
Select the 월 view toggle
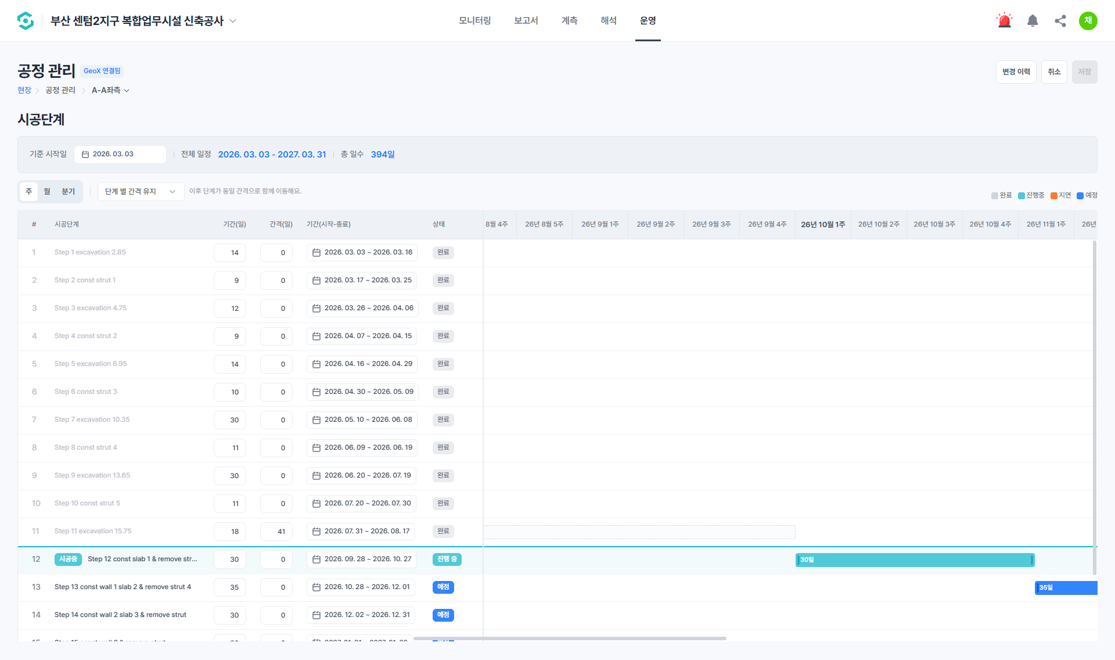coord(47,192)
